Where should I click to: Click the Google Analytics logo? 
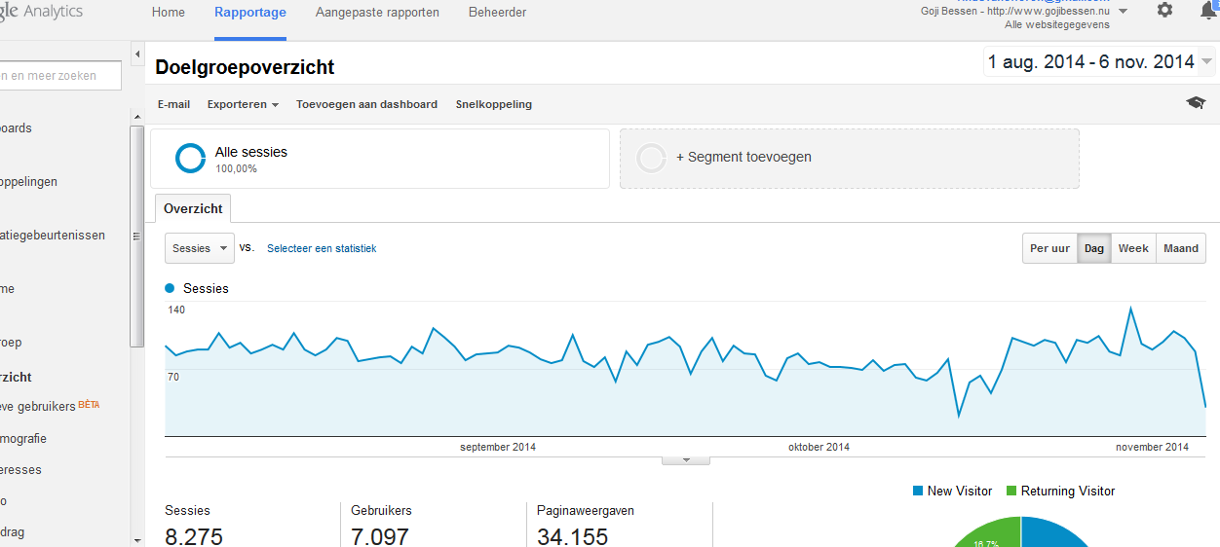click(x=41, y=12)
